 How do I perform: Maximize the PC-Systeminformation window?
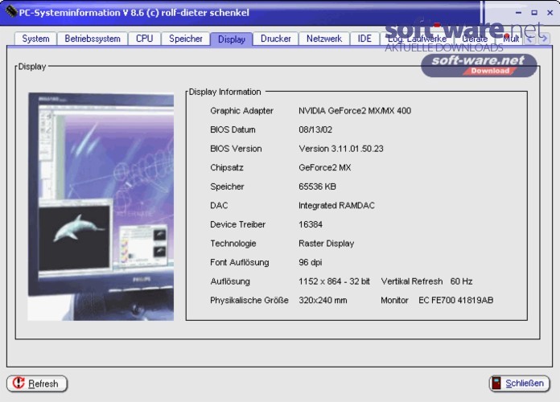[x=534, y=13]
